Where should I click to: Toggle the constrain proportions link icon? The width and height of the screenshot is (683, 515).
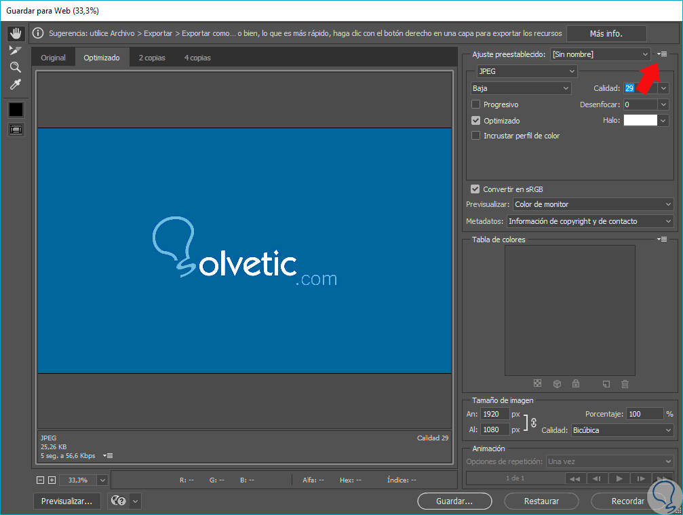[x=534, y=422]
